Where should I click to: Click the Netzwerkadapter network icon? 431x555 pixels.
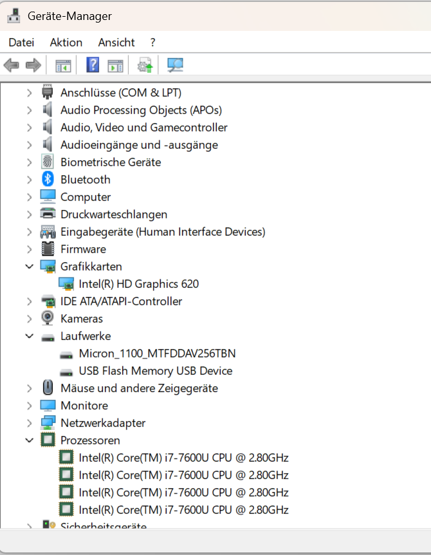(x=48, y=422)
